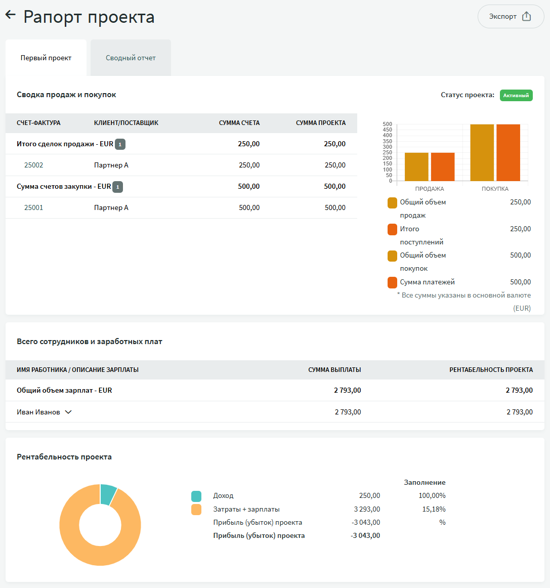Toggle Общий объем продаж legend swatch

[x=392, y=202]
